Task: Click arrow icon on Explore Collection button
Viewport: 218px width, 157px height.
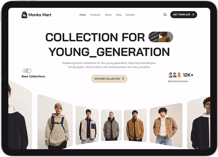Action: 123,79
